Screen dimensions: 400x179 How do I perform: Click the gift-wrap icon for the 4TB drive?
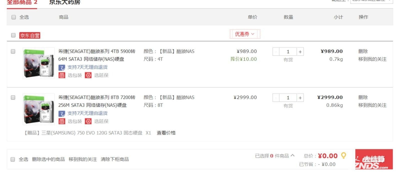tap(62, 75)
